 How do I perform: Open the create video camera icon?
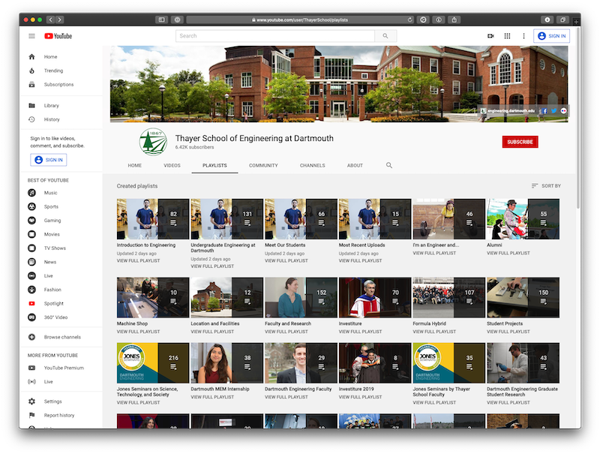(x=490, y=36)
